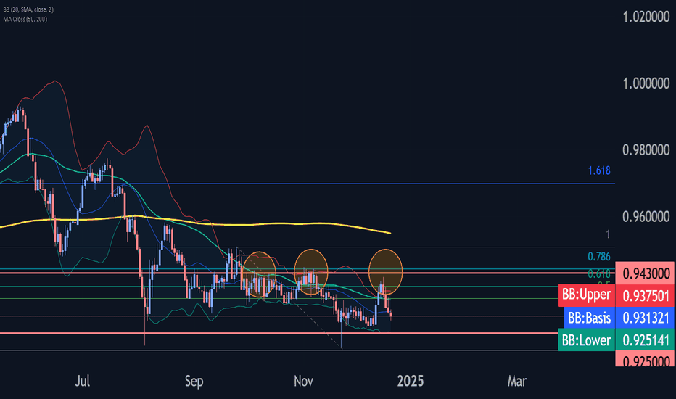
Task: Click the 1.618 Fibonacci level label
Action: coord(599,170)
